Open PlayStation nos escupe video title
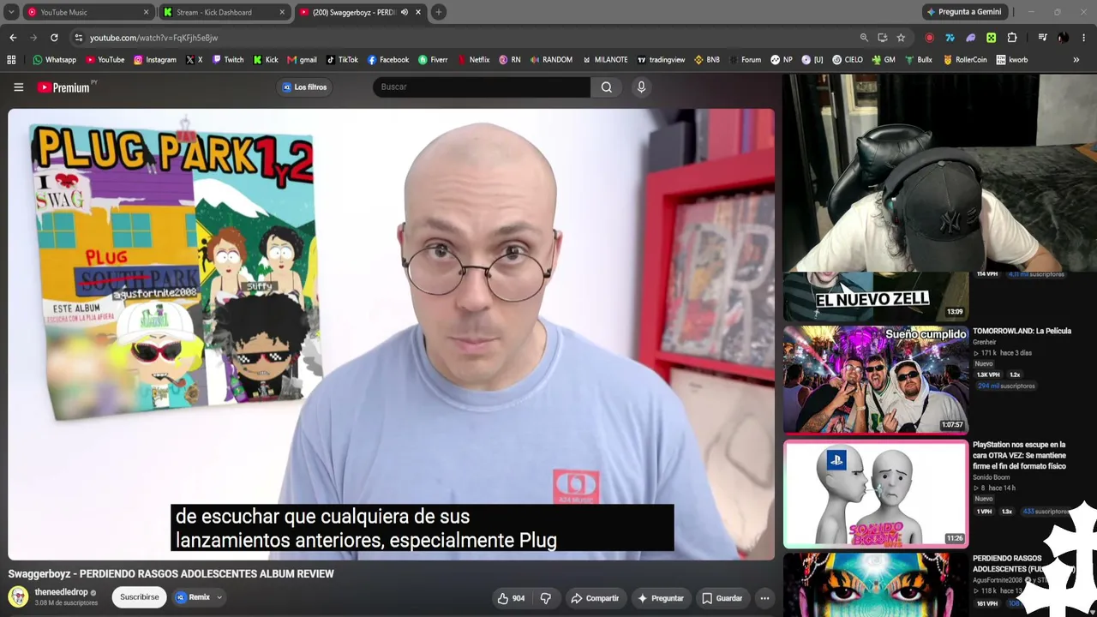Screen dimensions: 1097x617 [x=1020, y=455]
